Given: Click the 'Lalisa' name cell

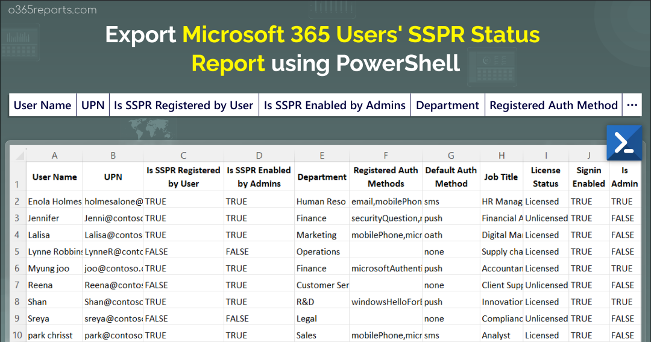Looking at the screenshot, I should click(54, 235).
